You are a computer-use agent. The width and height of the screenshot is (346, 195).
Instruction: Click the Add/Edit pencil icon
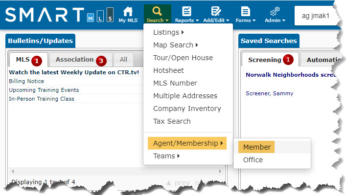pyautogui.click(x=216, y=11)
